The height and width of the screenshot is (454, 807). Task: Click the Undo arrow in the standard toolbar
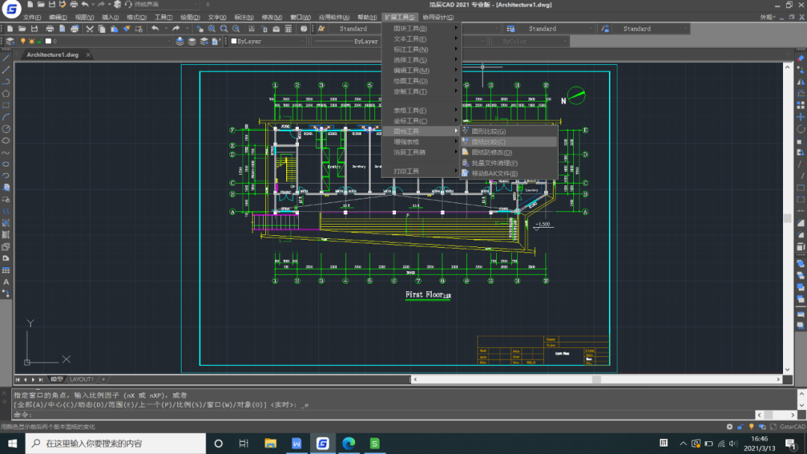155,29
